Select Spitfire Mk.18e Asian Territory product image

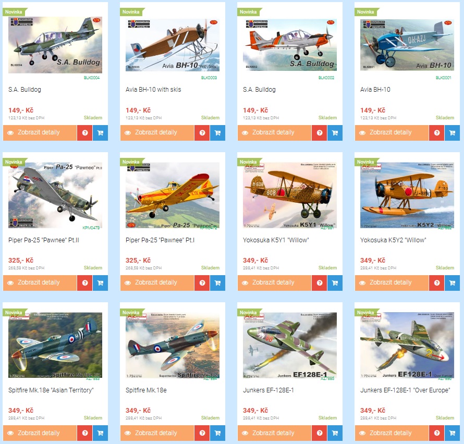point(55,345)
